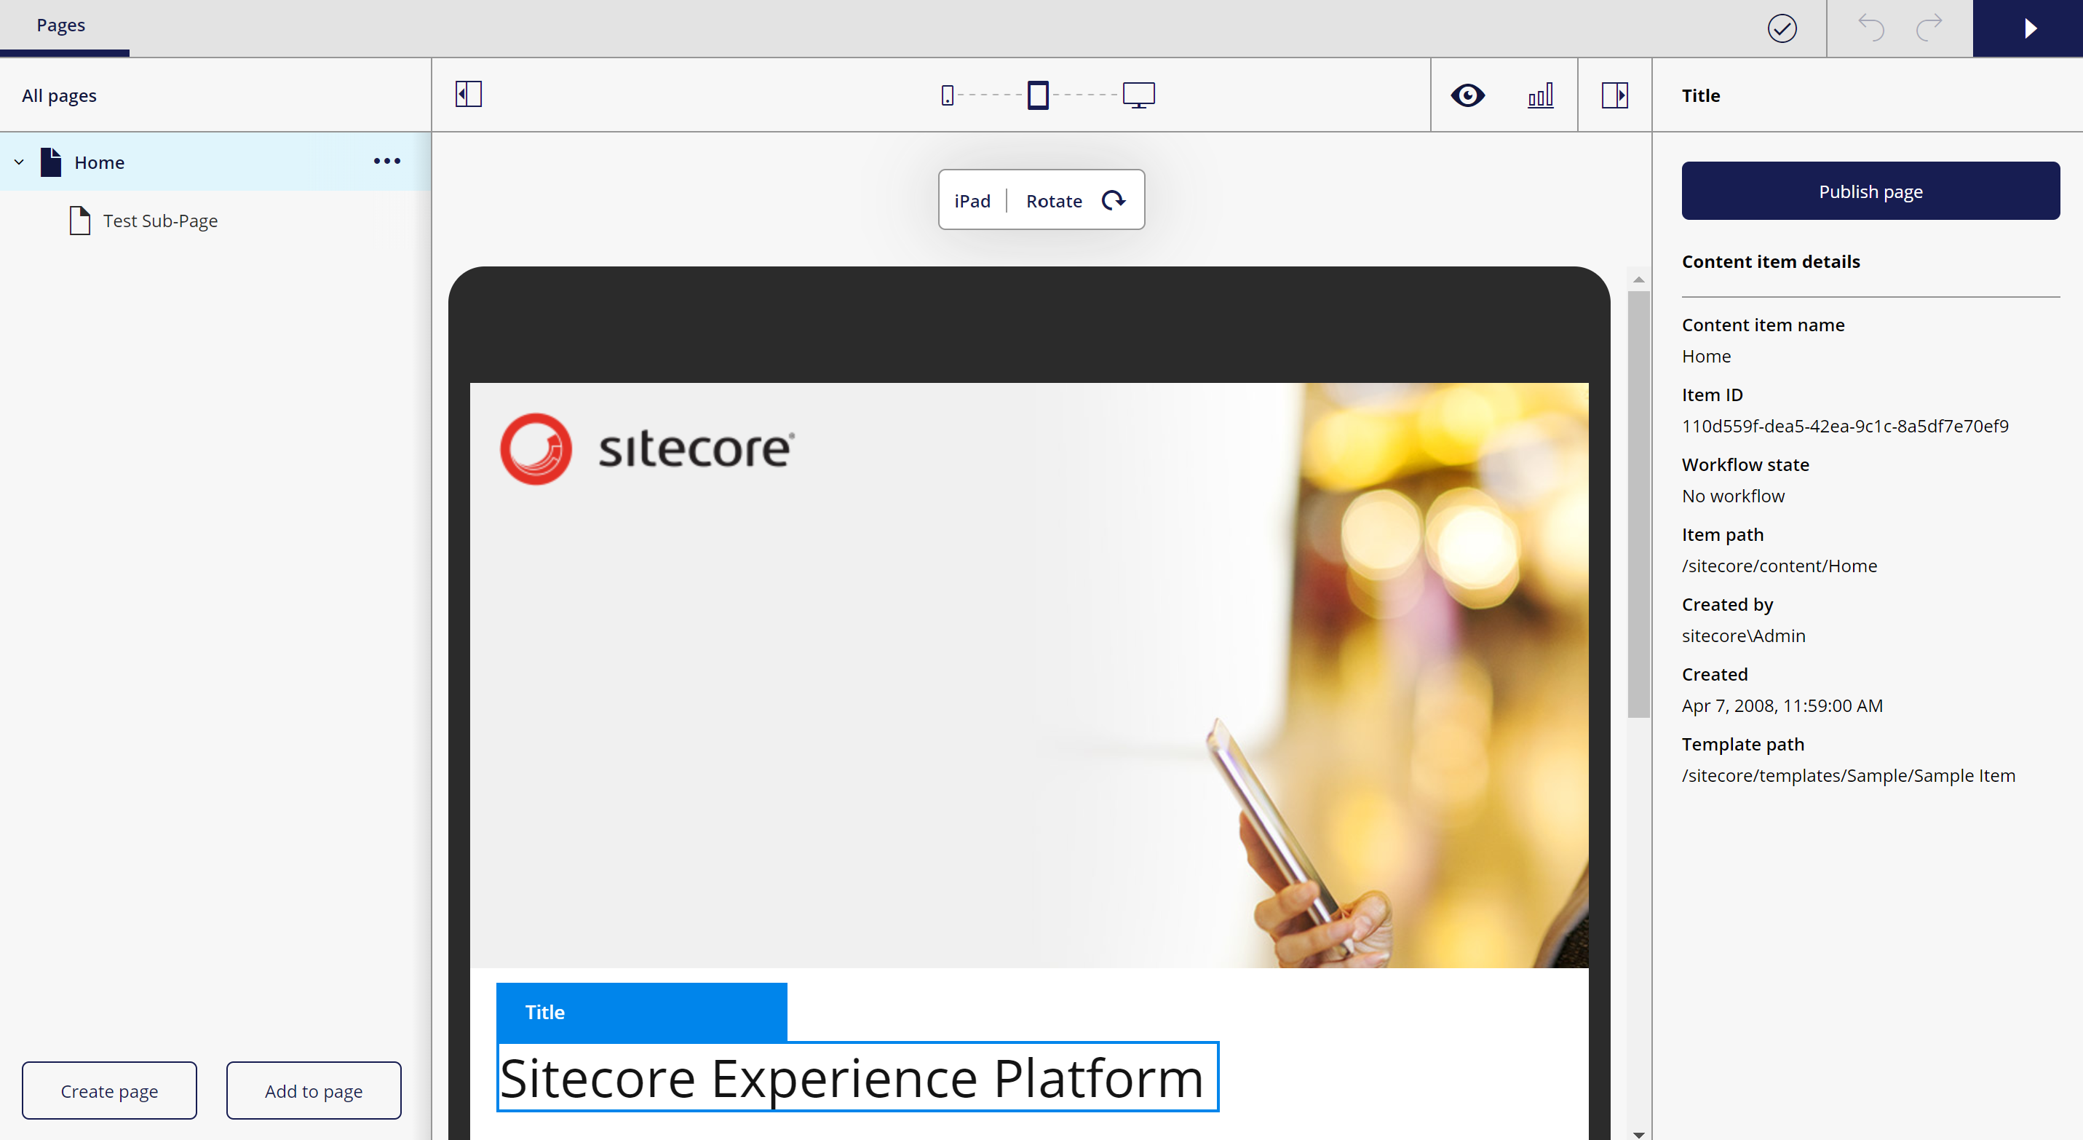
Task: Click the redo arrow icon
Action: tap(1929, 28)
